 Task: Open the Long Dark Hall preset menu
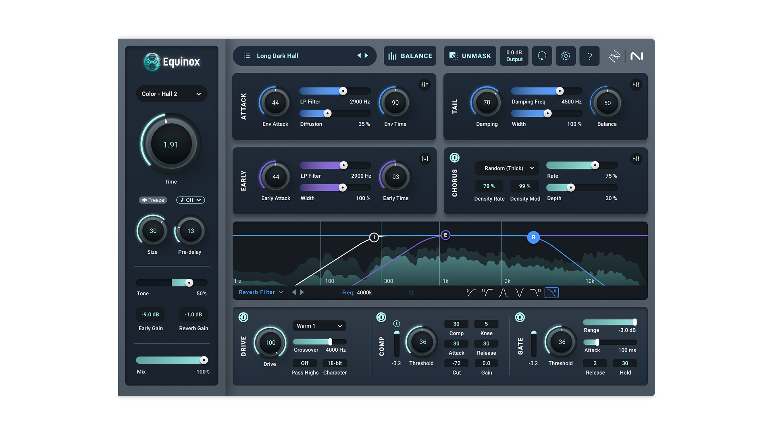[277, 56]
